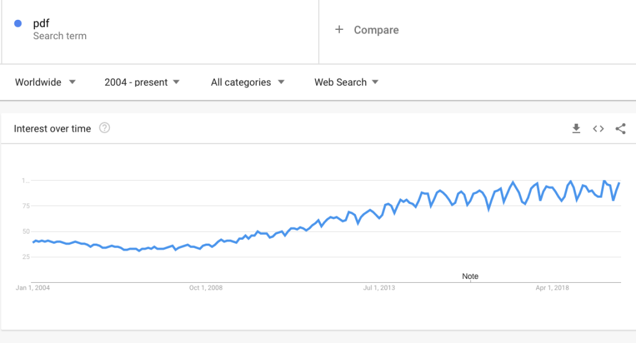Open the All categories dropdown
Image resolution: width=636 pixels, height=343 pixels.
coord(248,82)
